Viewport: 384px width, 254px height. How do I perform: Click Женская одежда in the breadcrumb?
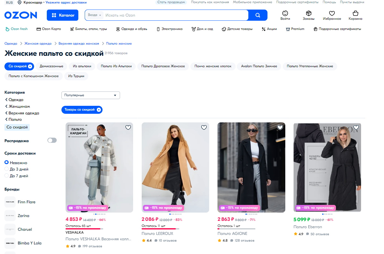click(x=38, y=43)
